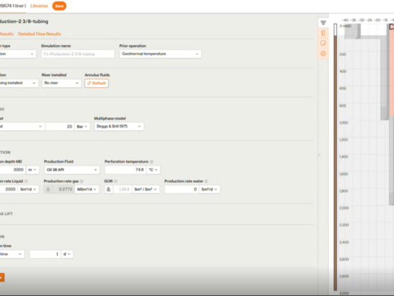Click info icon next to GOR label

coord(115,181)
